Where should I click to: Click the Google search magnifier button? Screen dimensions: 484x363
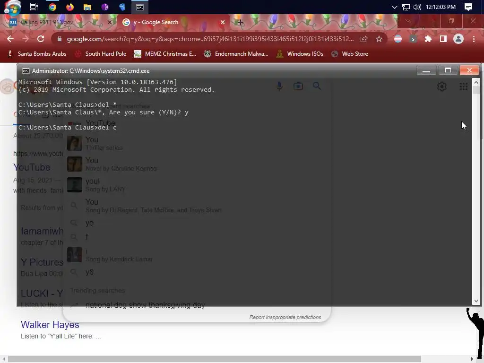click(317, 86)
